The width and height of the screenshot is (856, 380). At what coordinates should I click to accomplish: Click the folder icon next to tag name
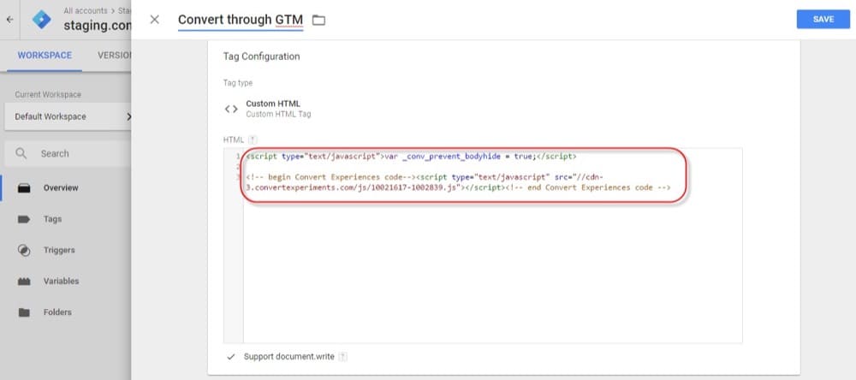pyautogui.click(x=318, y=21)
